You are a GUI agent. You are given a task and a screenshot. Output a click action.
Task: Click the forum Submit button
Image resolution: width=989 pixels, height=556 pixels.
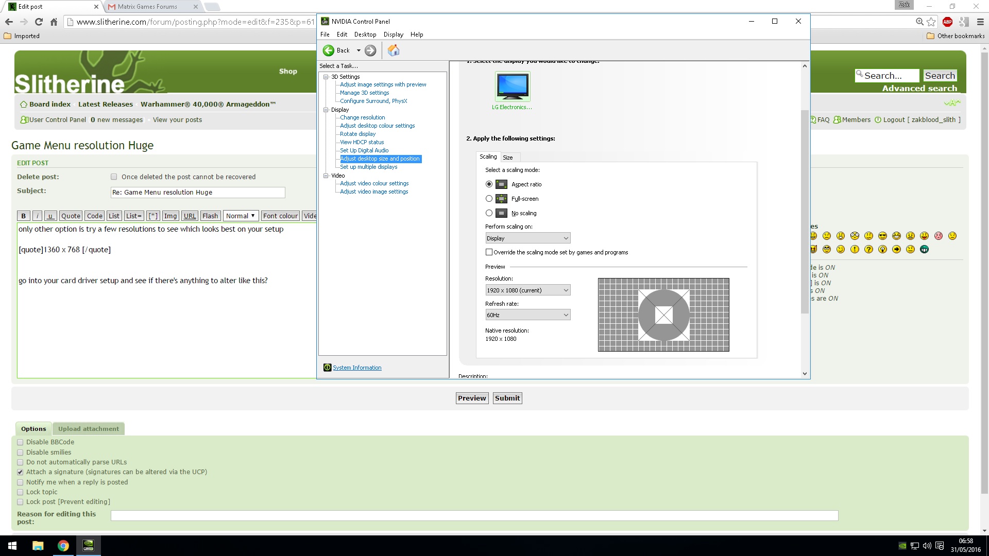tap(507, 398)
